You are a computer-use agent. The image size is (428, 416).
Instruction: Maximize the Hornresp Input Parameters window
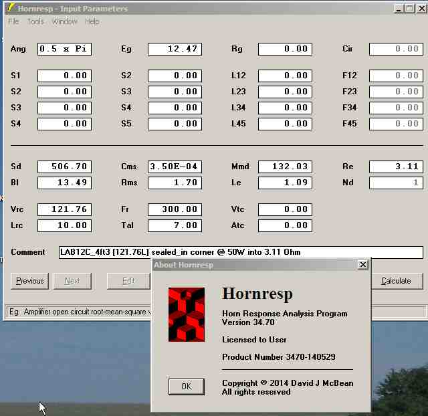coord(409,9)
